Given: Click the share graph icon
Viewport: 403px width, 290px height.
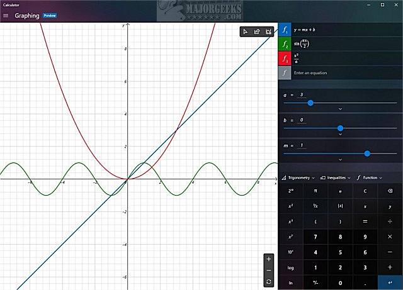Looking at the screenshot, I should 257,31.
